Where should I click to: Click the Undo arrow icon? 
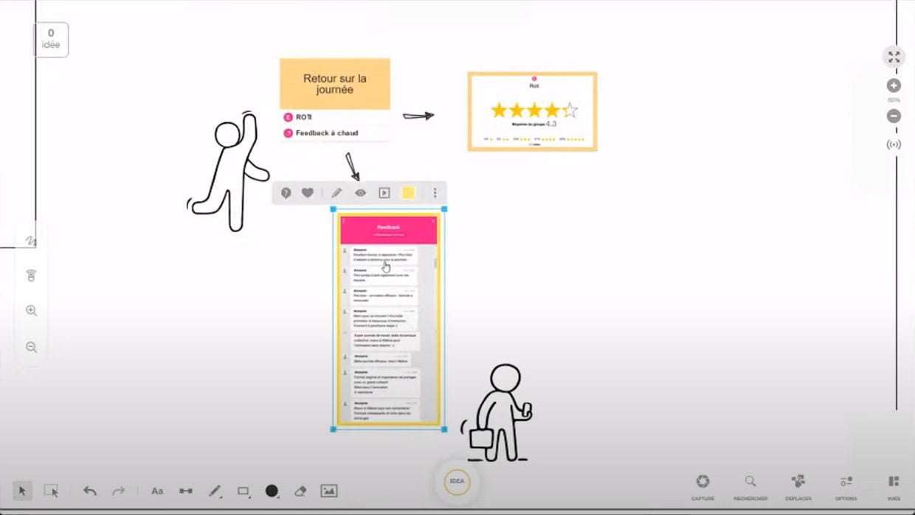click(x=89, y=491)
